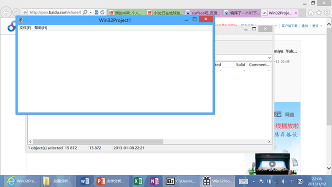332x187 pixels.
Task: Click the IE page scrollbar up arrow
Action: pyautogui.click(x=329, y=24)
